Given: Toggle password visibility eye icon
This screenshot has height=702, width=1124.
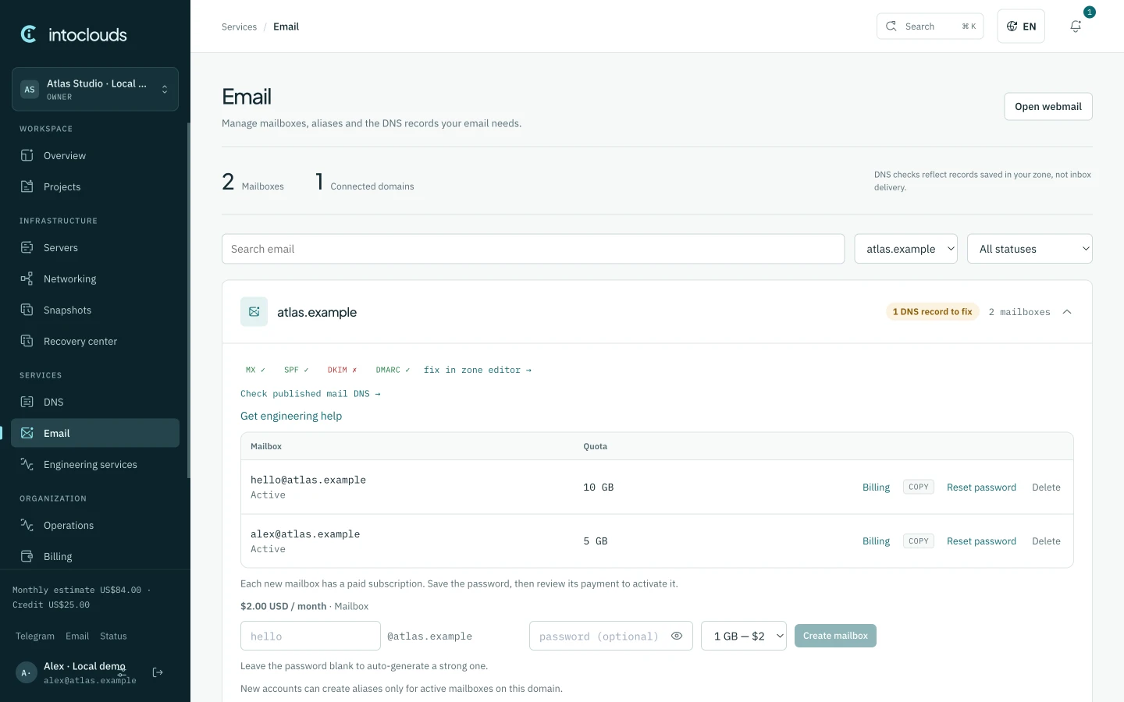Looking at the screenshot, I should tap(677, 636).
